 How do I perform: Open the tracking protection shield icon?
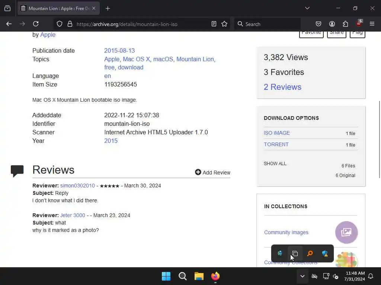pos(60,24)
